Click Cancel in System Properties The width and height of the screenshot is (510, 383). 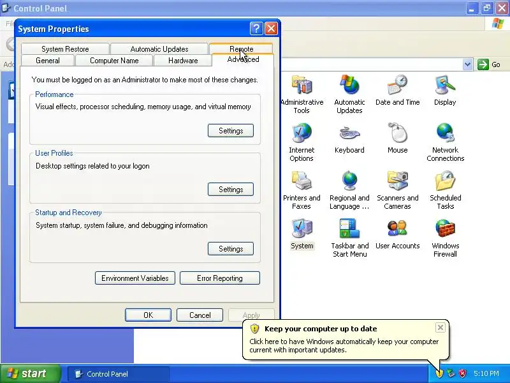(200, 315)
